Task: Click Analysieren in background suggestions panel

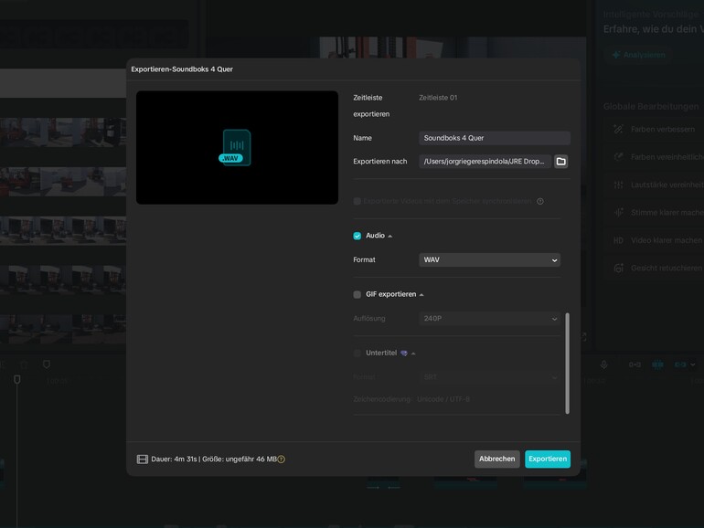Action: coord(638,55)
